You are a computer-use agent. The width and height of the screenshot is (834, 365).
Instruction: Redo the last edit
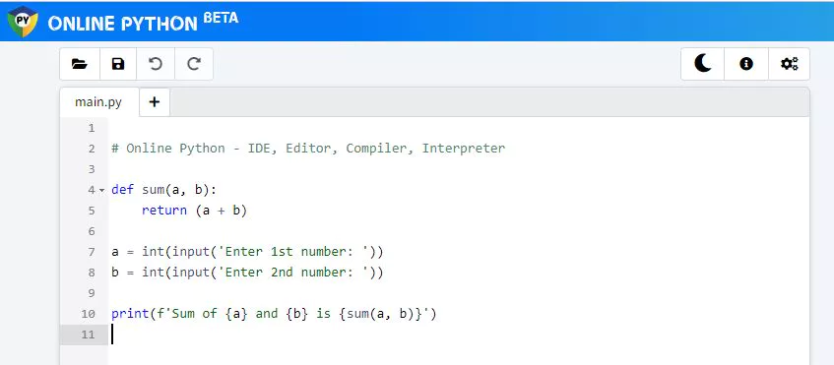194,64
